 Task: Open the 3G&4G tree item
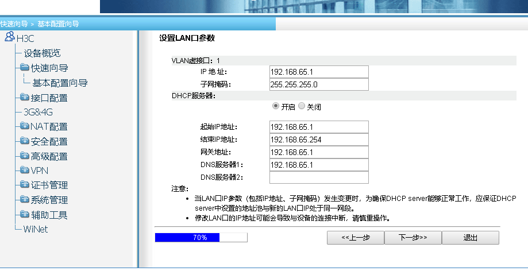tap(38, 112)
